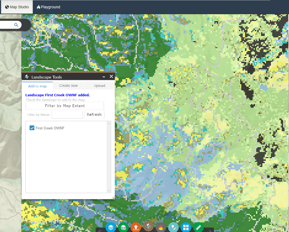The image size is (289, 232).
Task: Open the Playground tab
Action: (48, 7)
